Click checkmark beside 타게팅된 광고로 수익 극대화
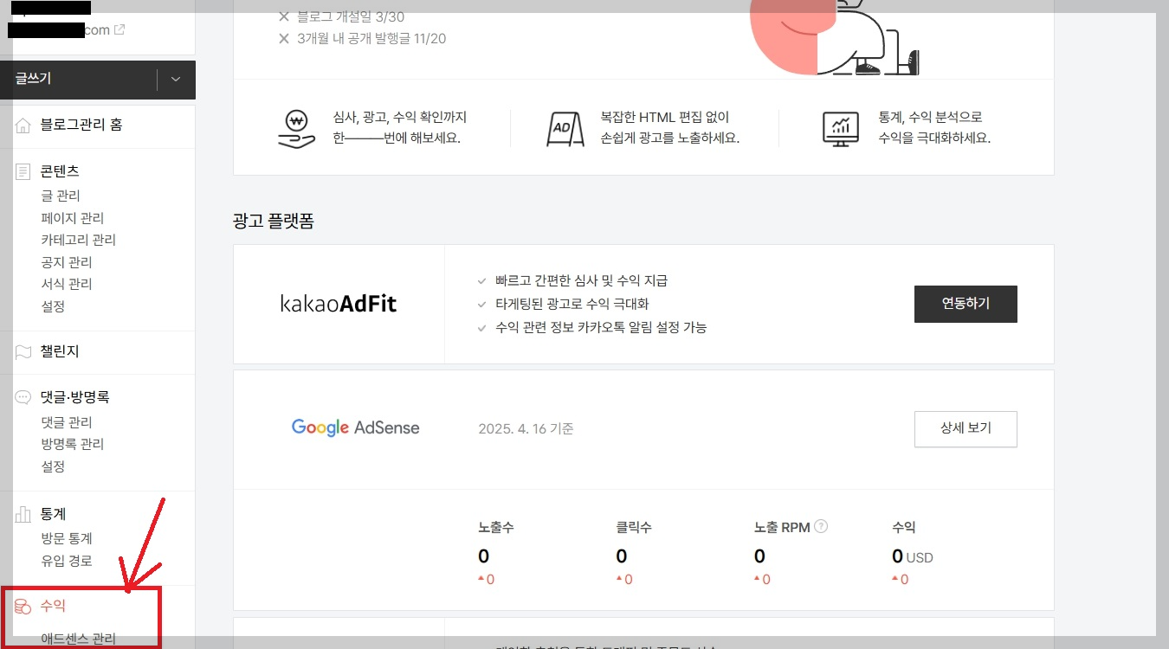This screenshot has height=649, width=1169. 482,305
